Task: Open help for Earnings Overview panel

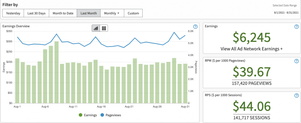Action: (195, 27)
